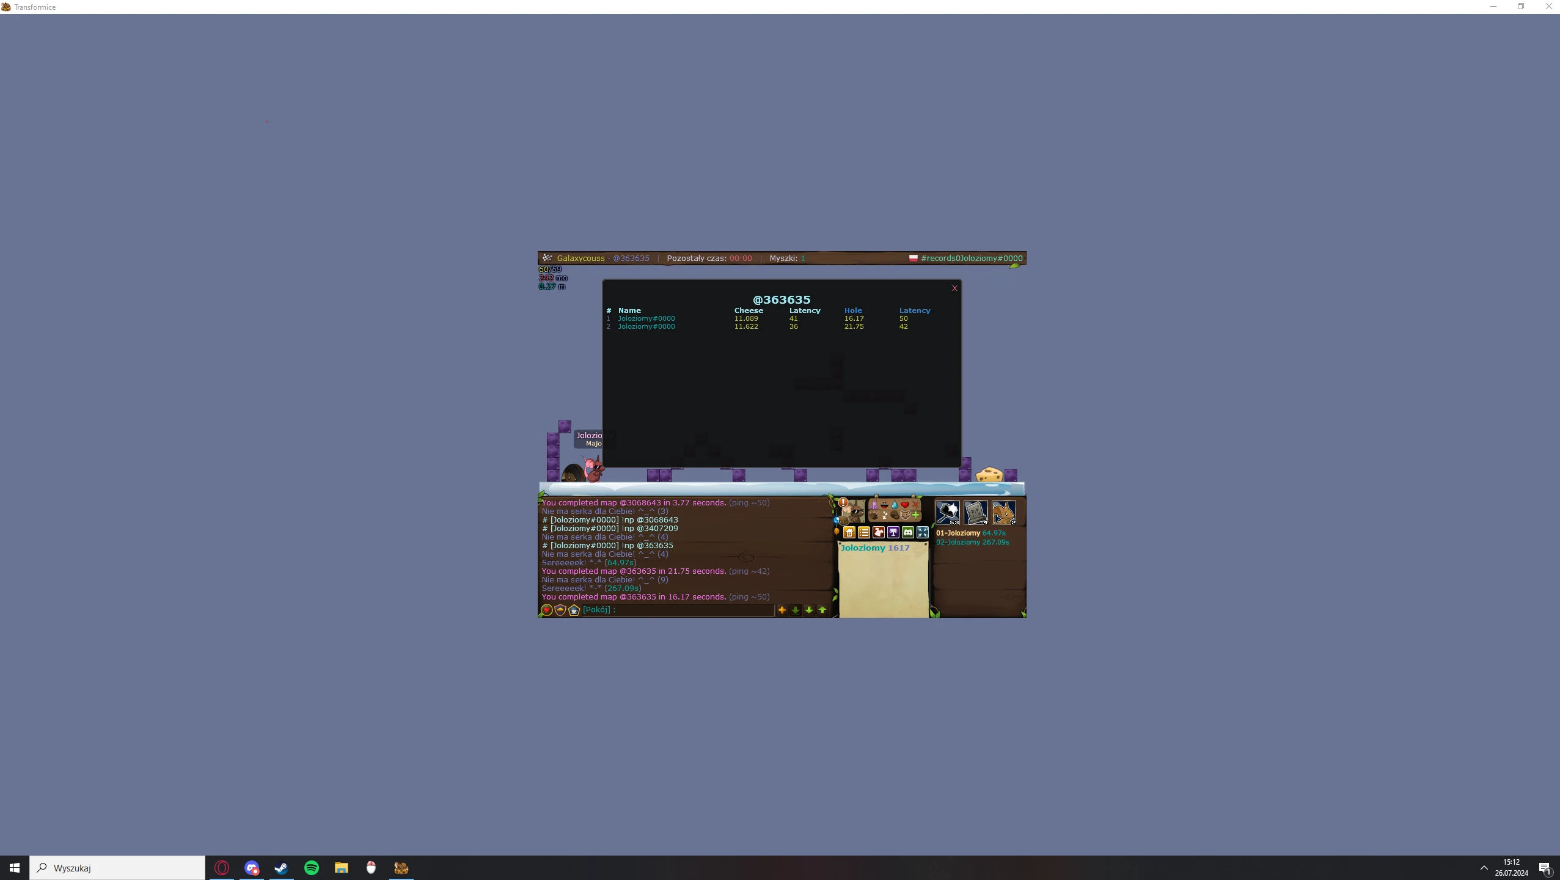The image size is (1560, 880).
Task: Select the facepalm brown paw emote
Action: pyautogui.click(x=895, y=515)
